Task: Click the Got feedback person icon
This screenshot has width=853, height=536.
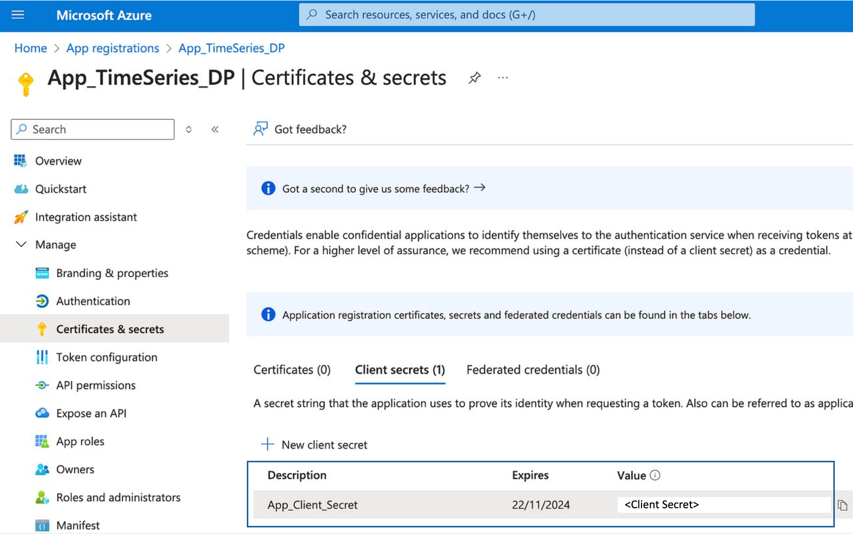Action: click(x=260, y=129)
